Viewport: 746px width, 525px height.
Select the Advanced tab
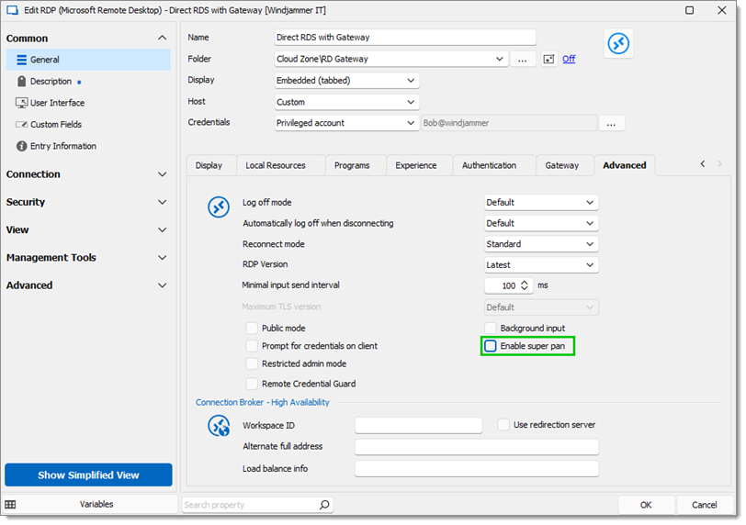tap(625, 165)
